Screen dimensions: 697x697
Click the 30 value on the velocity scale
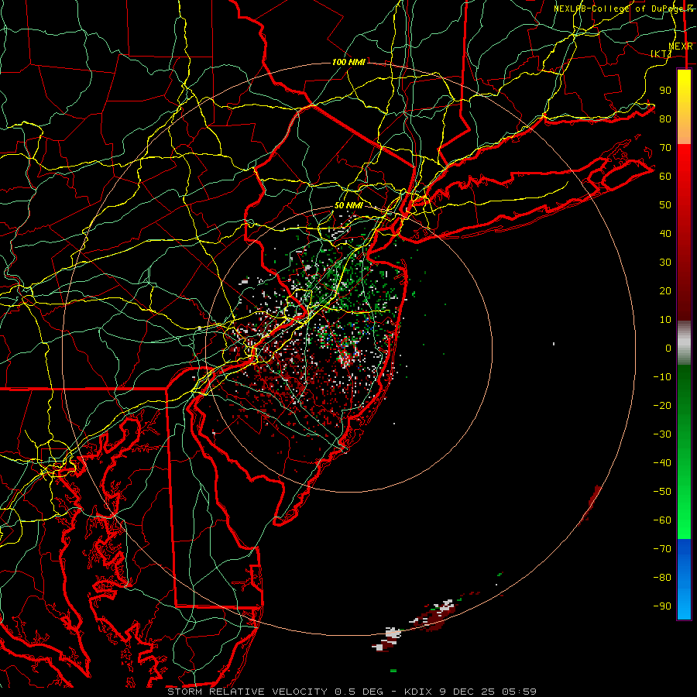[x=665, y=263]
